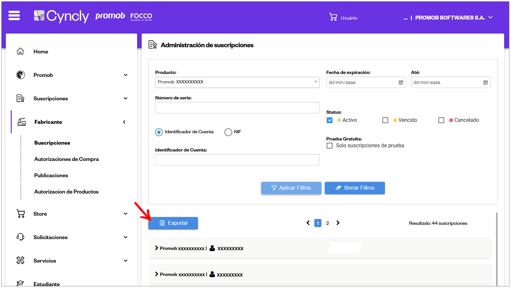511x288 pixels.
Task: Click the Promob globe icon in sidebar
Action: click(21, 75)
